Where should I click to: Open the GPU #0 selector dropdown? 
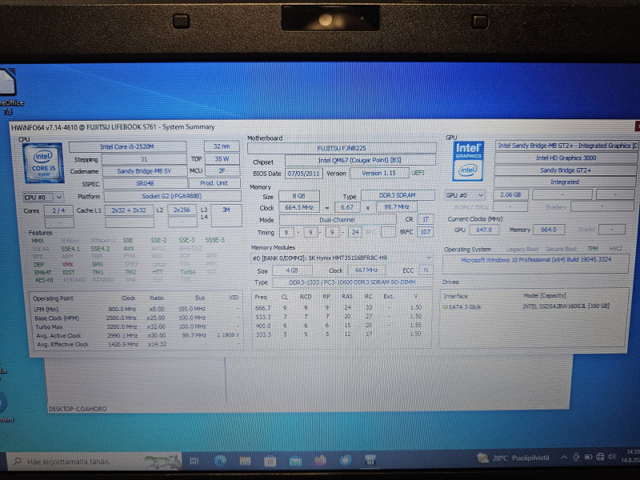coord(465,195)
